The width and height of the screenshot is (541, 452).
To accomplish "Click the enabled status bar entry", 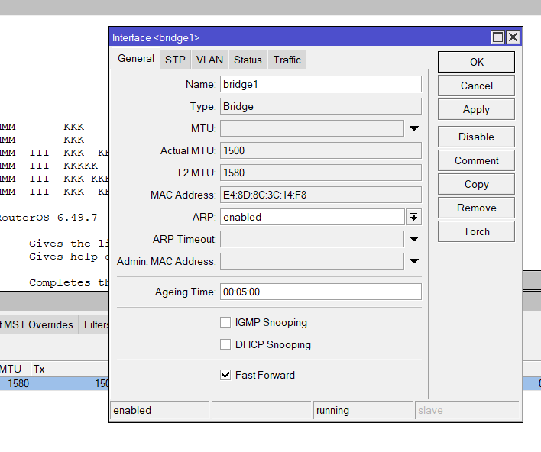I will coord(160,410).
